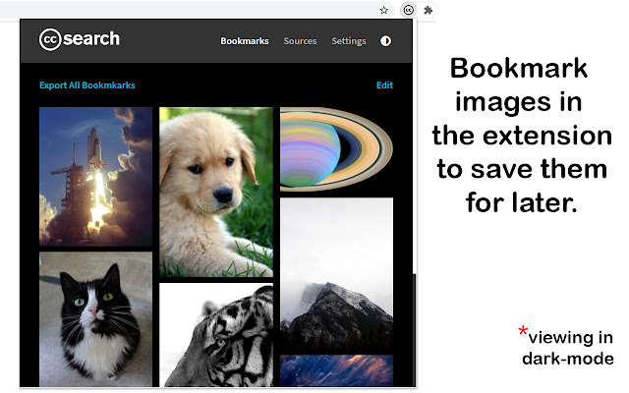Click the CC Search logo
629x393 pixels.
point(80,39)
